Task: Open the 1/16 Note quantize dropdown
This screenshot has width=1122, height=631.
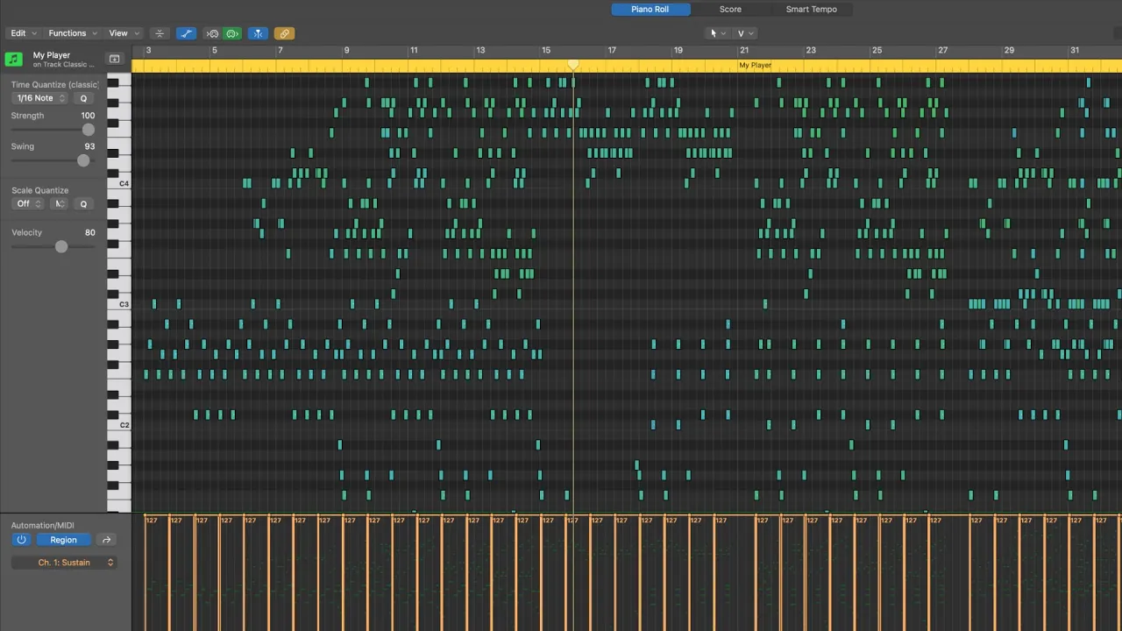Action: coord(40,98)
